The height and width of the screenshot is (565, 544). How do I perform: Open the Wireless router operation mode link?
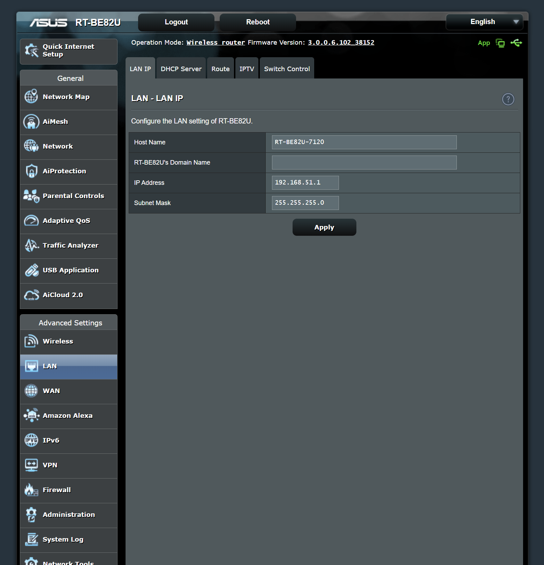coord(216,43)
